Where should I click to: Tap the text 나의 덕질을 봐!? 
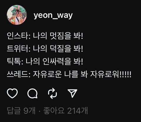tap(58, 49)
